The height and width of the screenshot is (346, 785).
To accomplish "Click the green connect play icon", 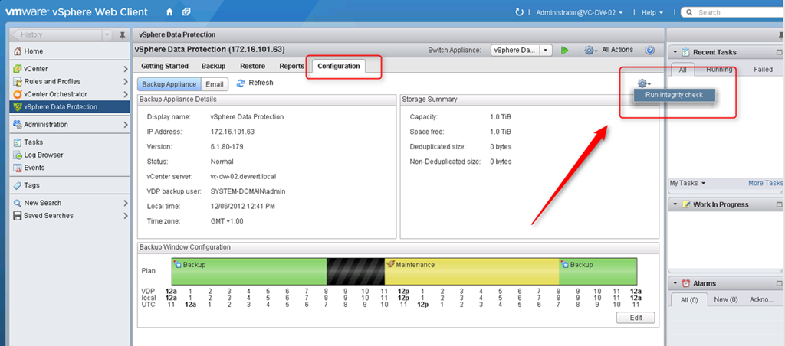I will coord(564,50).
